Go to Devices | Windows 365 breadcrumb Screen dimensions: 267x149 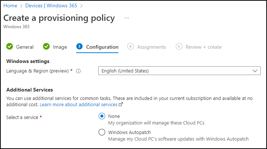pyautogui.click(x=51, y=5)
